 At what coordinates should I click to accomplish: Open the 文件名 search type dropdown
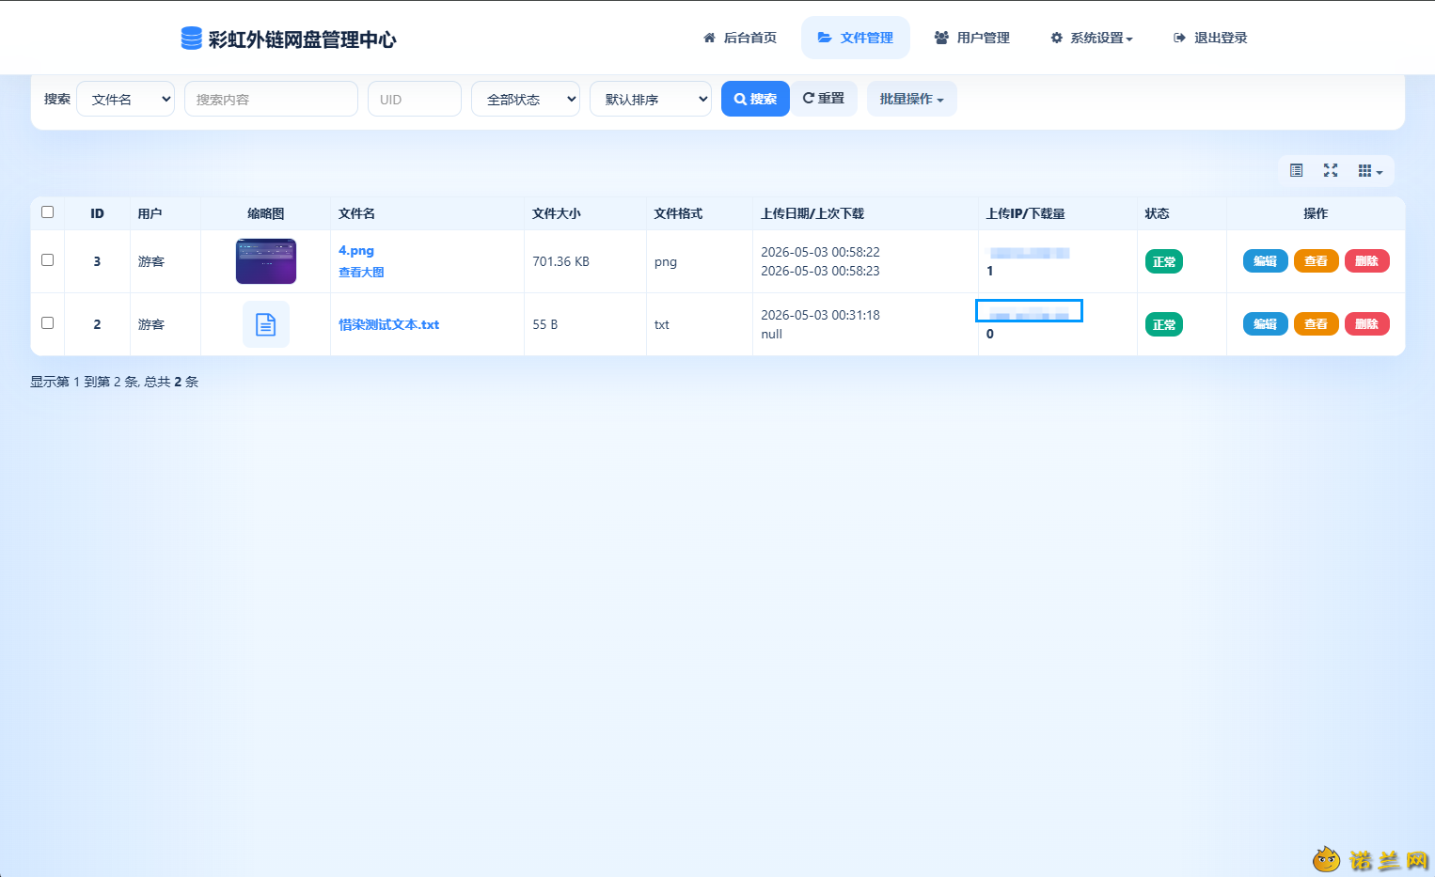click(x=126, y=99)
